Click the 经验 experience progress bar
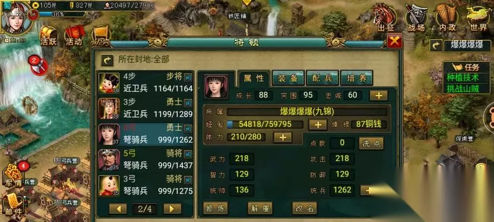The image size is (494, 222). point(265,124)
